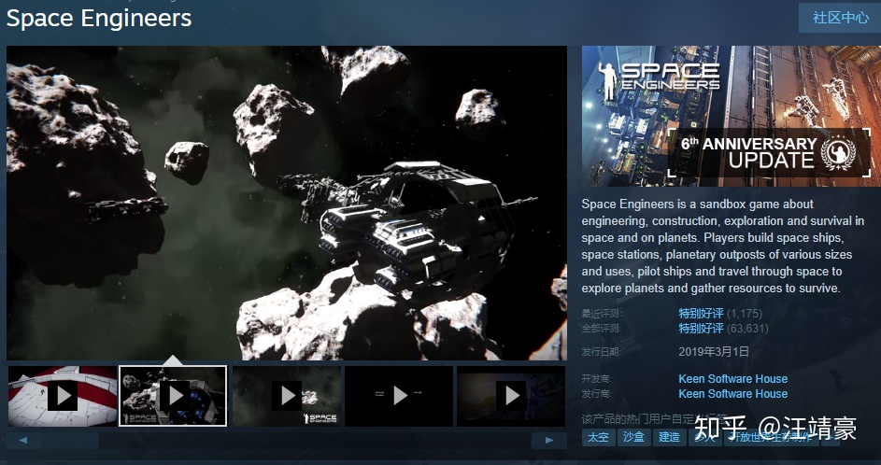Click the 最近评测 label
881x465 pixels.
click(602, 314)
